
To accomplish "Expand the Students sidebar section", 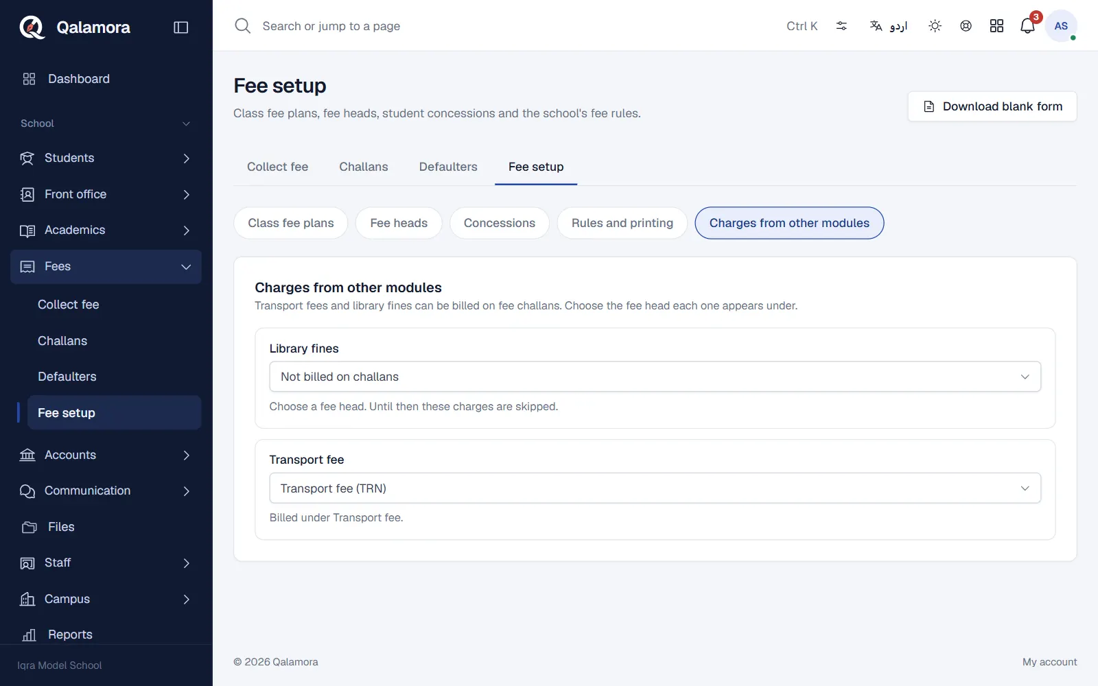I will (106, 158).
